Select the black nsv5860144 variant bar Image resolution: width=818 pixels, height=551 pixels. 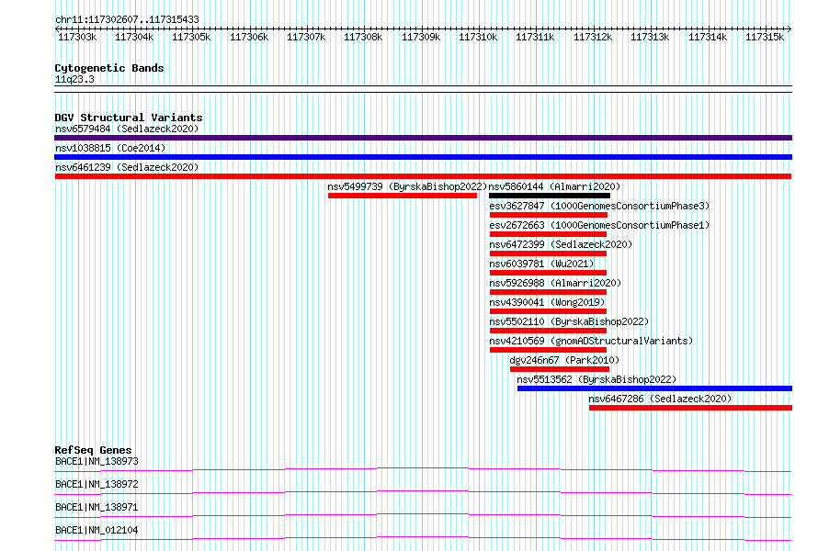coord(550,196)
